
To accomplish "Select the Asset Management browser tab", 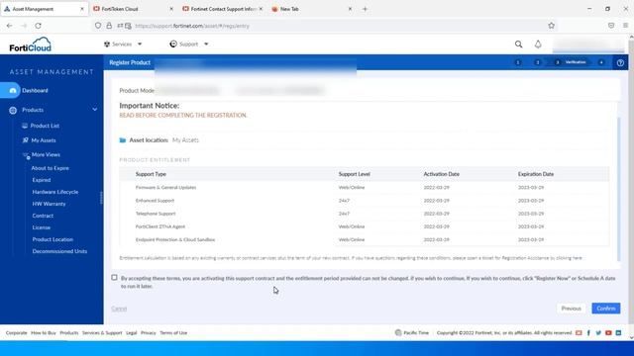I will [45, 9].
